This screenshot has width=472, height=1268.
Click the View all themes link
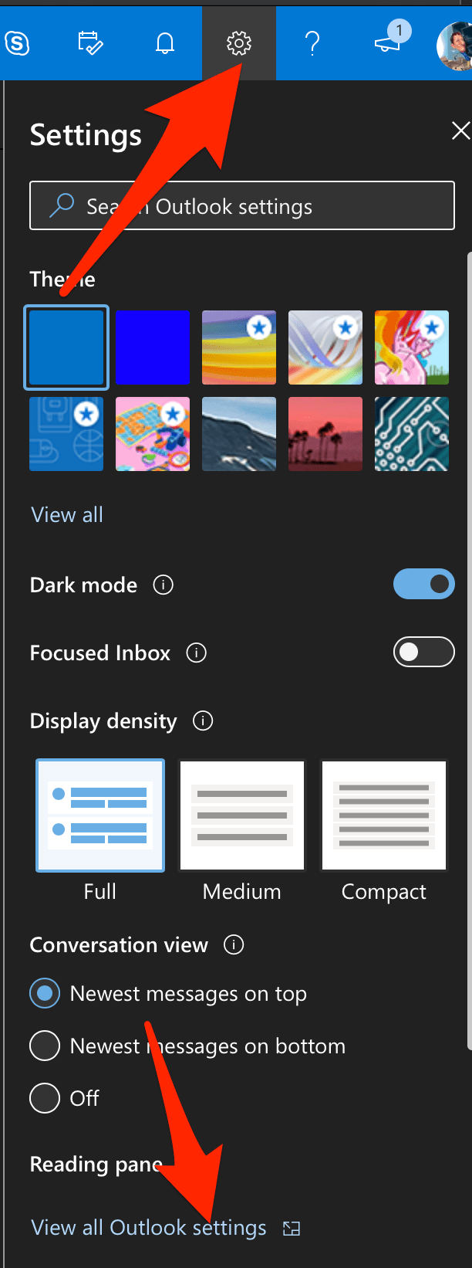[x=67, y=515]
